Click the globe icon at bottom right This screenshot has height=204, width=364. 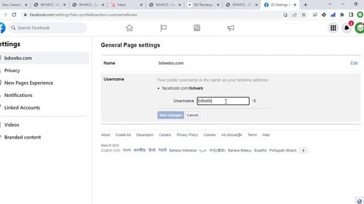point(359,201)
